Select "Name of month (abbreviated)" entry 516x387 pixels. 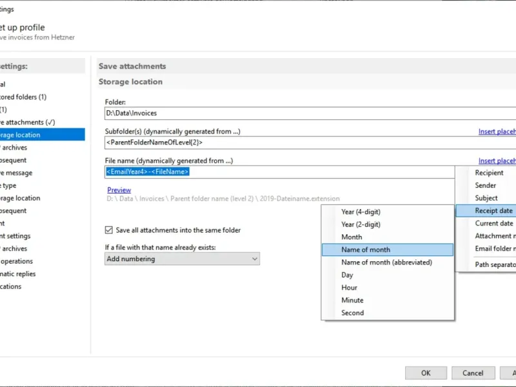pos(386,262)
